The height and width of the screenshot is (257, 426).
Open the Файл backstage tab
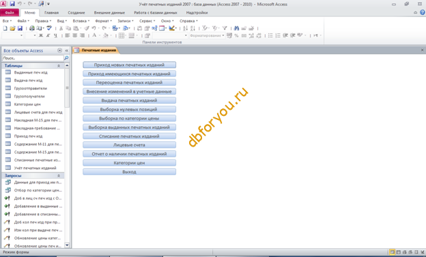10,12
